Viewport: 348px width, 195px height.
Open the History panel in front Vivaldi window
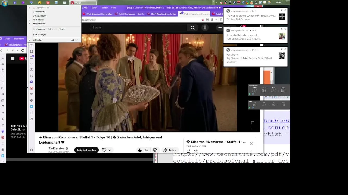[32, 45]
